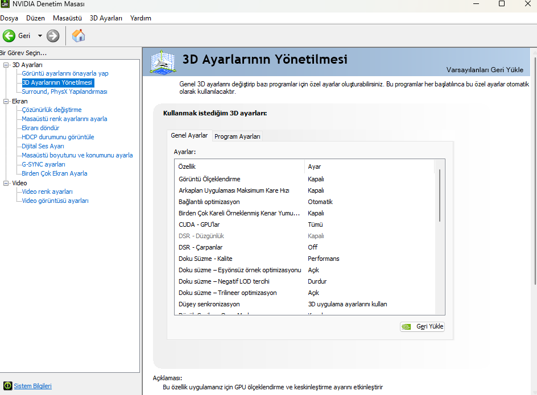The width and height of the screenshot is (537, 395).
Task: Click Varsayılanları Geri Yükle link
Action: click(485, 70)
